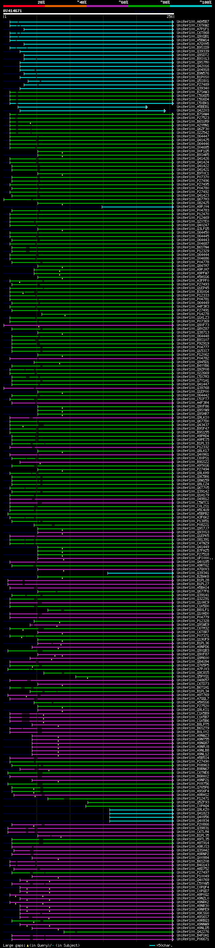
Task: Select hit label UniRef100_Q39141
Action: (x=193, y=595)
